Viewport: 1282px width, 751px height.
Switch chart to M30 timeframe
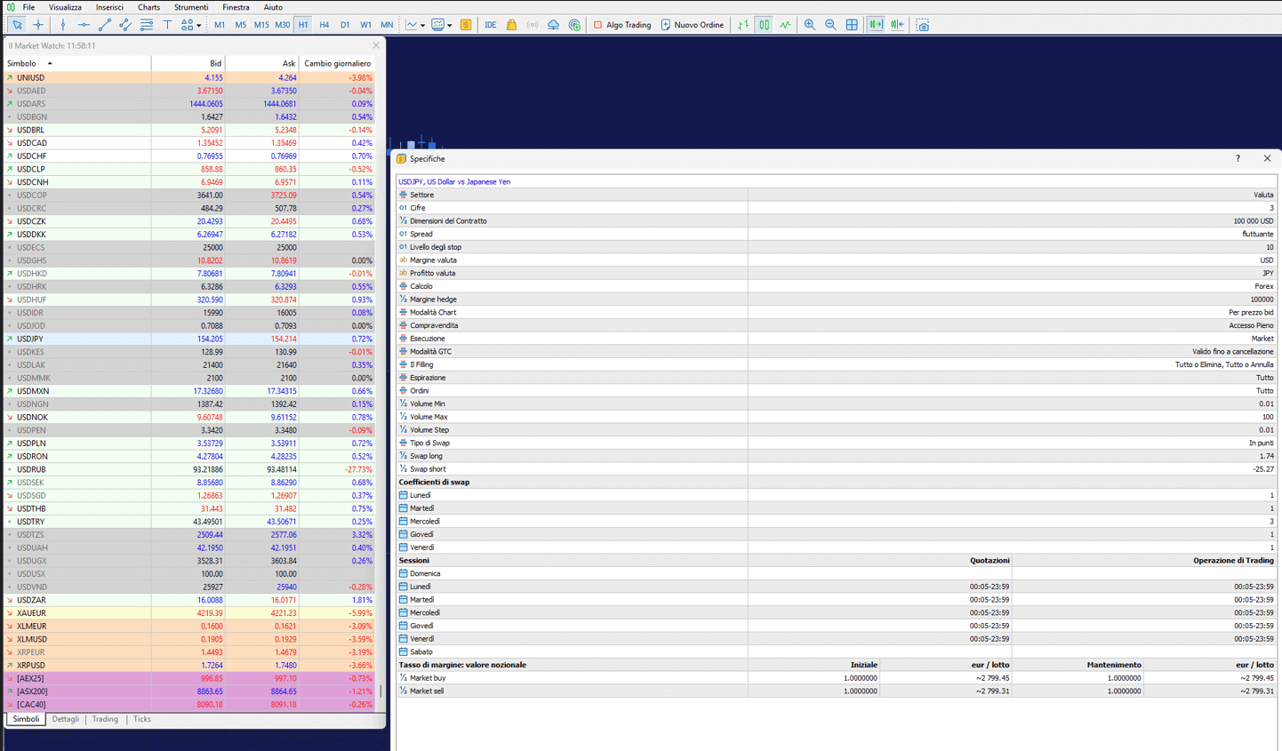pos(283,25)
